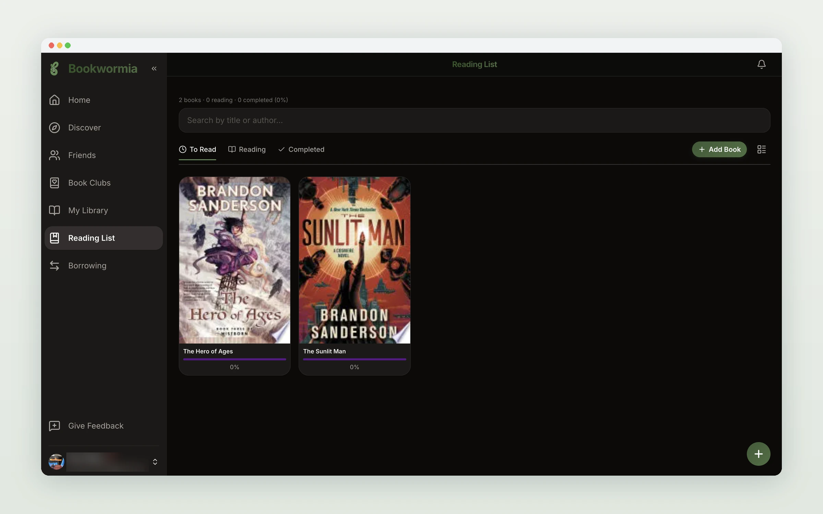Switch to the Completed tab

(301, 149)
